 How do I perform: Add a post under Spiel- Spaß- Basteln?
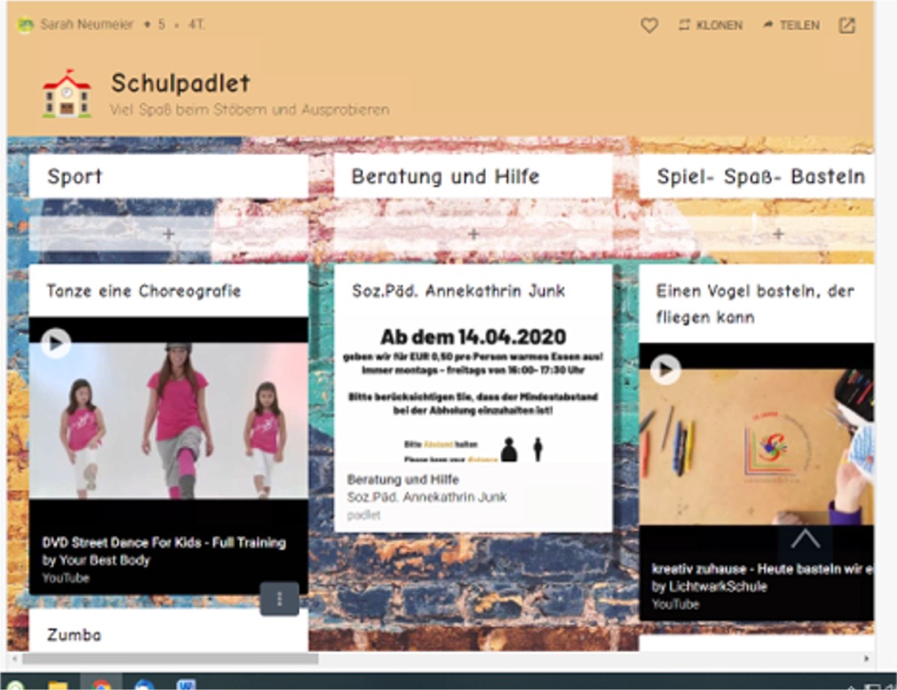(778, 234)
